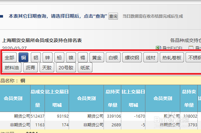Click the change value -1670
The height and width of the screenshot is (133, 201).
coord(139,116)
